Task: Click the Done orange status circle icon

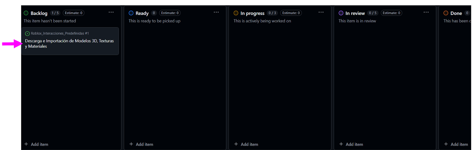Action: tap(446, 13)
